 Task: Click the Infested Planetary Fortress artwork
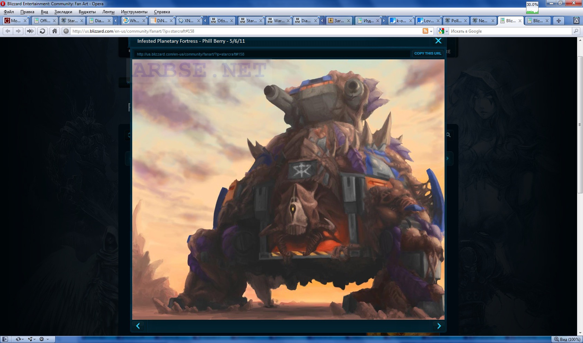(x=288, y=189)
